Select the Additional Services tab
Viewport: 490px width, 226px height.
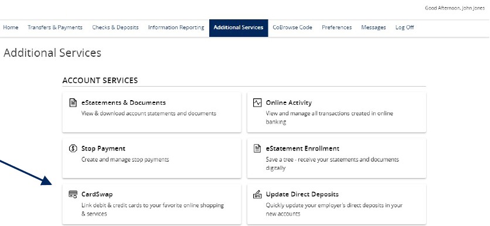[x=239, y=28]
